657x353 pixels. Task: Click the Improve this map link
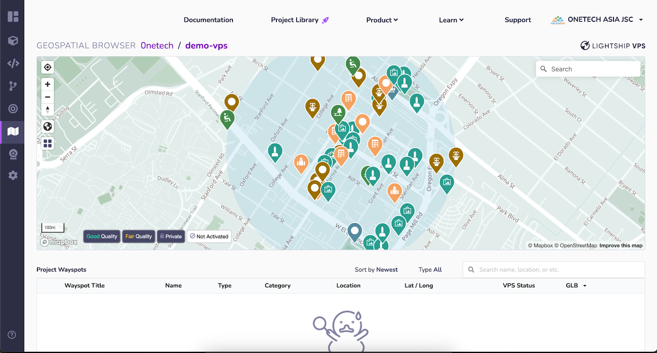pos(620,245)
